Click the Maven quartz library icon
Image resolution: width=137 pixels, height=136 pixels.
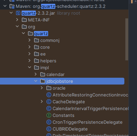12,6
